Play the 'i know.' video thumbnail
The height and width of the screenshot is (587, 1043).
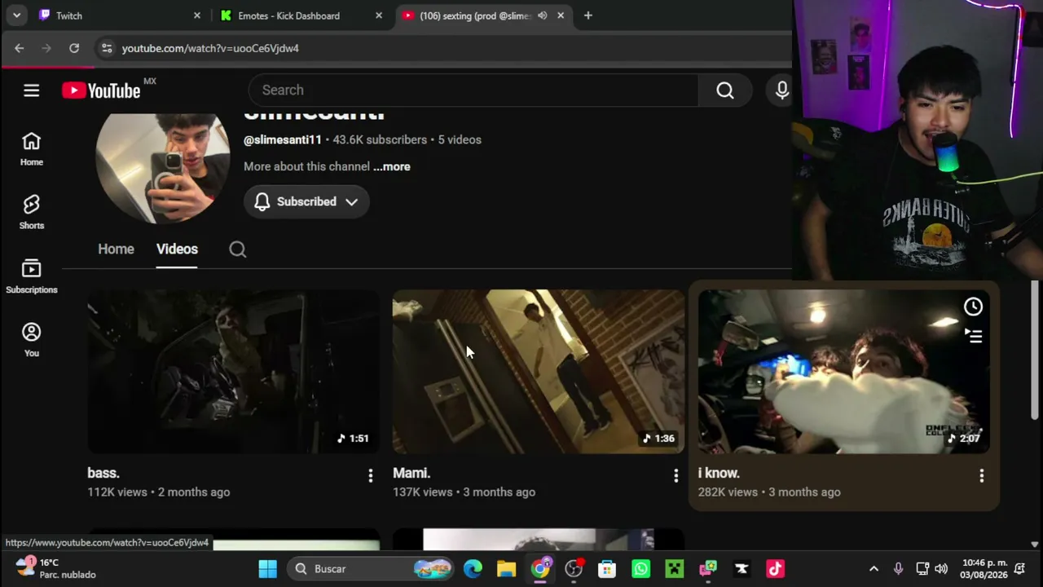(x=844, y=372)
